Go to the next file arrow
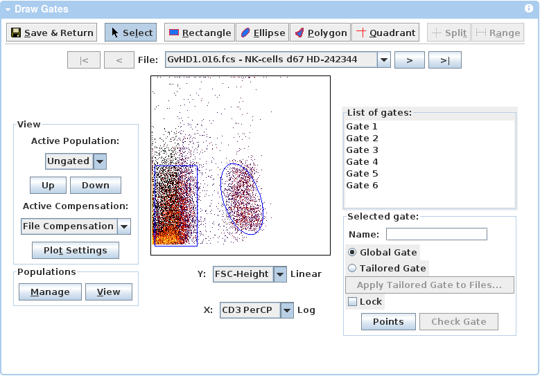This screenshot has height=376, width=540. (410, 60)
